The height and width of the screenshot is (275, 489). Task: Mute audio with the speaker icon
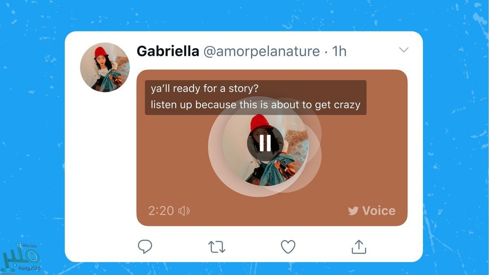[184, 211]
